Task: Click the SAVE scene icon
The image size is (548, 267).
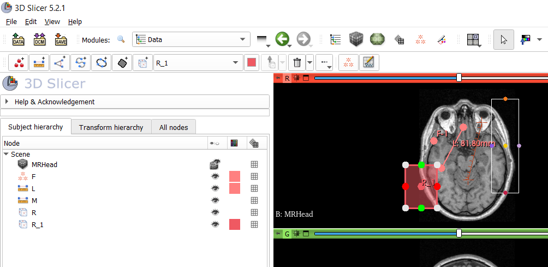Action: point(61,39)
